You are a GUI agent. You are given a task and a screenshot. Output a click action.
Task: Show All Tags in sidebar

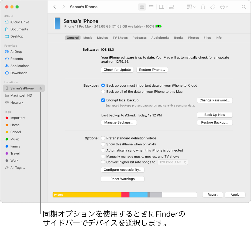(15, 168)
